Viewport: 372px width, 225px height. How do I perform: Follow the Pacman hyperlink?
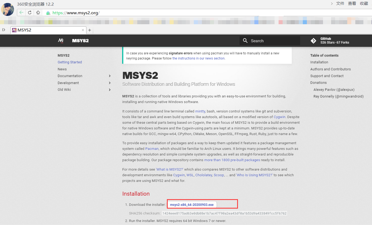pos(152,149)
